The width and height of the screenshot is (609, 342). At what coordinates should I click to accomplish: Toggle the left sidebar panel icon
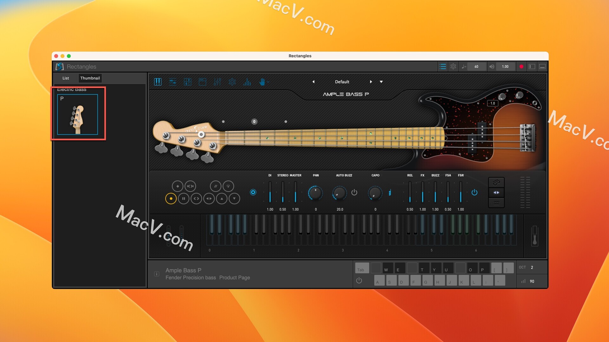point(532,66)
